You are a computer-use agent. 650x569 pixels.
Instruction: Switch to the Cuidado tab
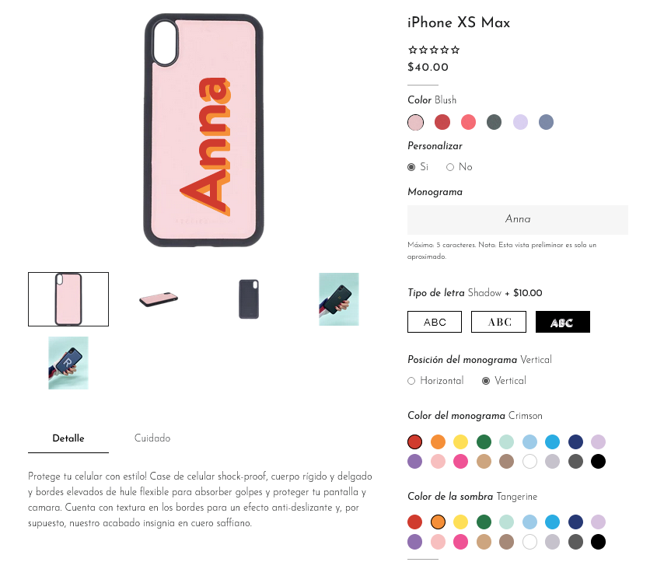coord(152,438)
